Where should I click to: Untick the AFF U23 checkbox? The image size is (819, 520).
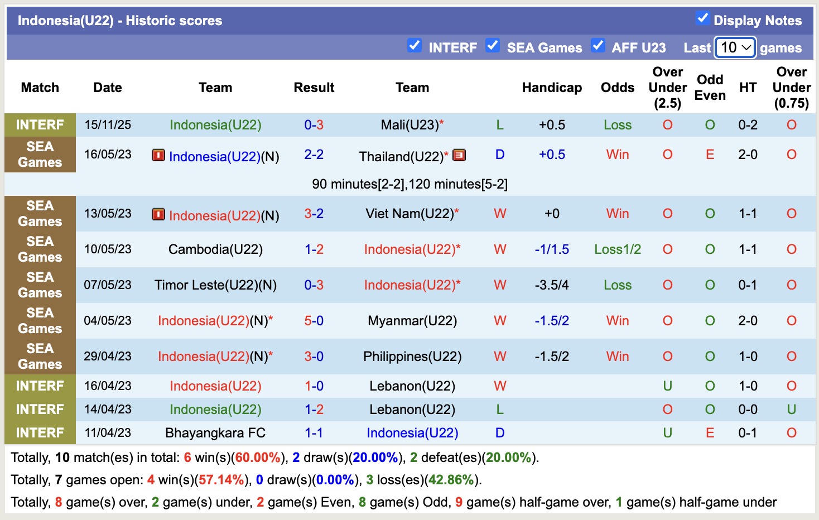(598, 45)
